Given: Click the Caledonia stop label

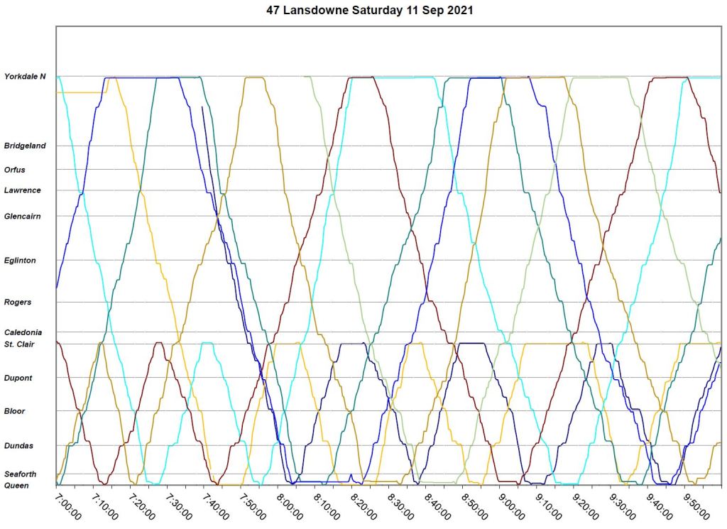Looking at the screenshot, I should tap(23, 332).
